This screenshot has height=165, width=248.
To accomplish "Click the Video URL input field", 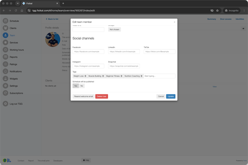I will tap(88, 29).
